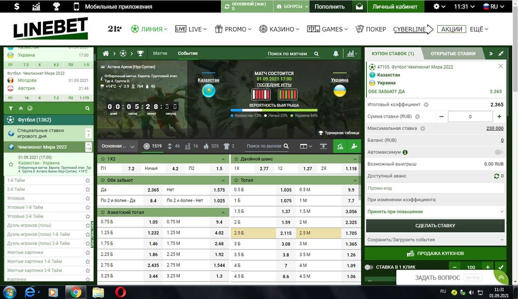Viewport: 518px width, 299px height.
Task: Click the ПРОДАЖА КУПОНОВ button
Action: 436,253
